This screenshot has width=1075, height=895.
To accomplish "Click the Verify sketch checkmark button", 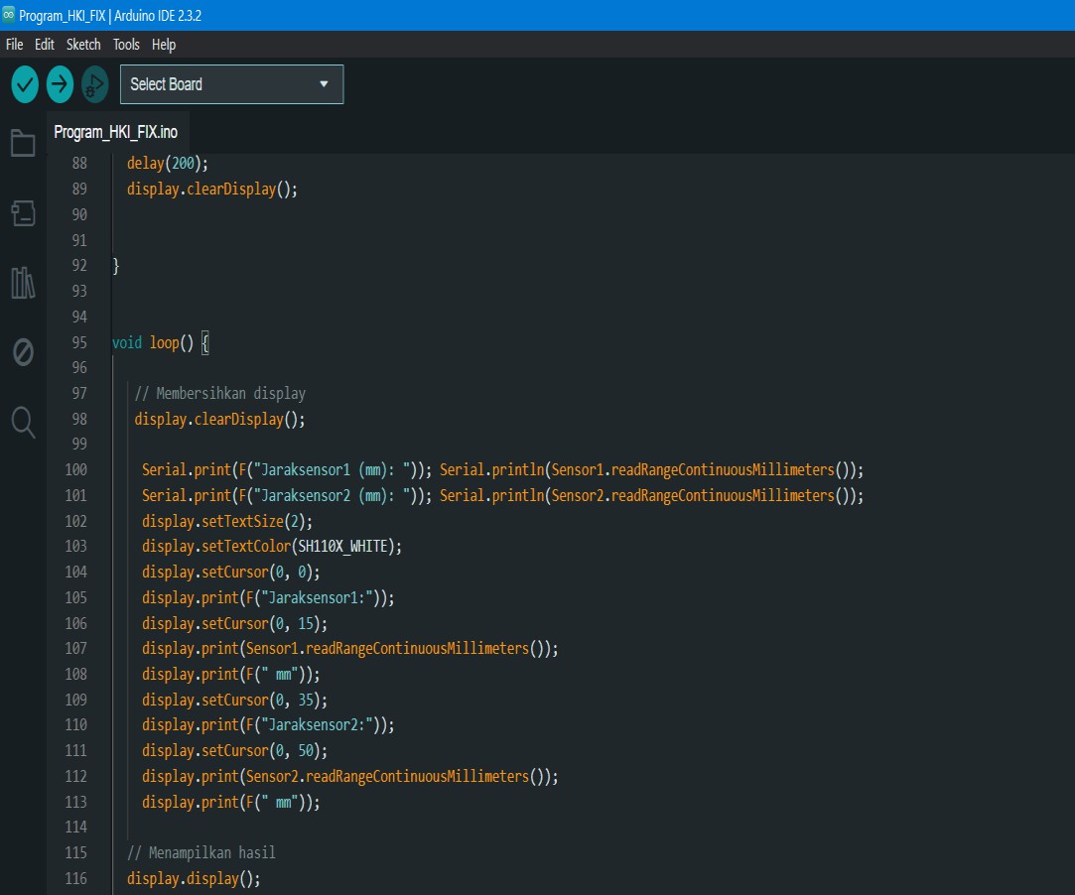I will coord(25,84).
